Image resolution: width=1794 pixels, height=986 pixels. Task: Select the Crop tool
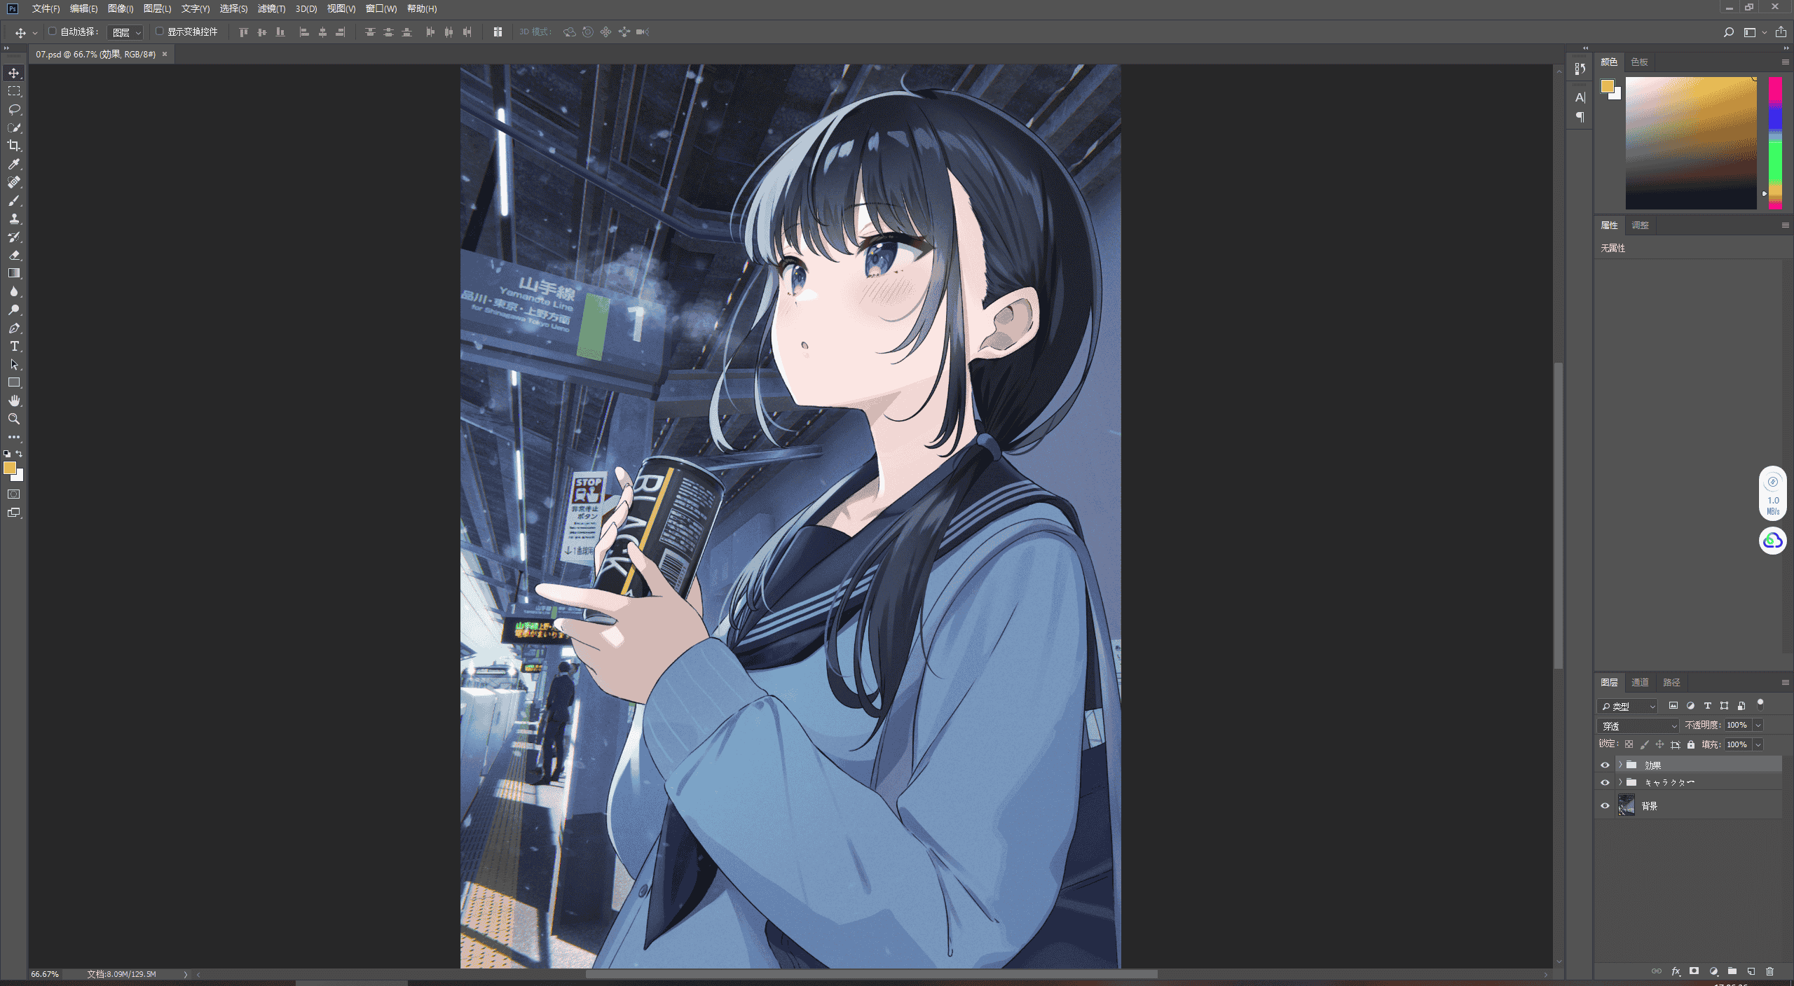(14, 146)
